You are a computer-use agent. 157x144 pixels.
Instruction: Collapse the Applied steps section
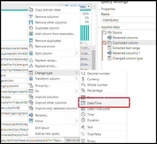(x=99, y=27)
